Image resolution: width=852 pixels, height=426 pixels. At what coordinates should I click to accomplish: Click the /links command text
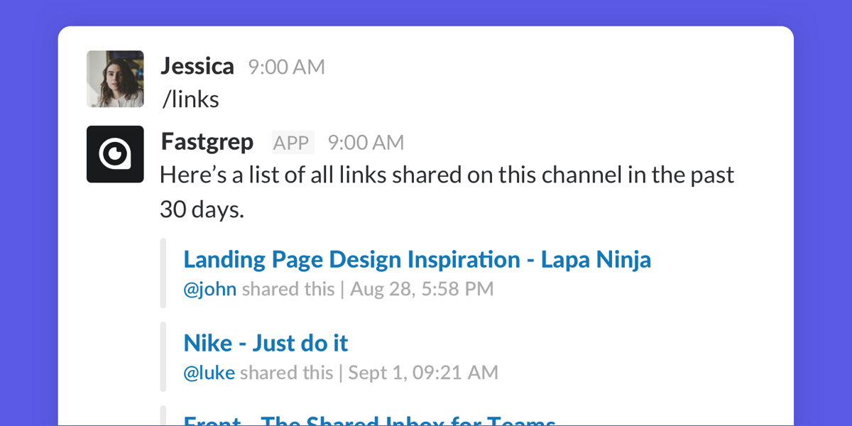pos(190,100)
